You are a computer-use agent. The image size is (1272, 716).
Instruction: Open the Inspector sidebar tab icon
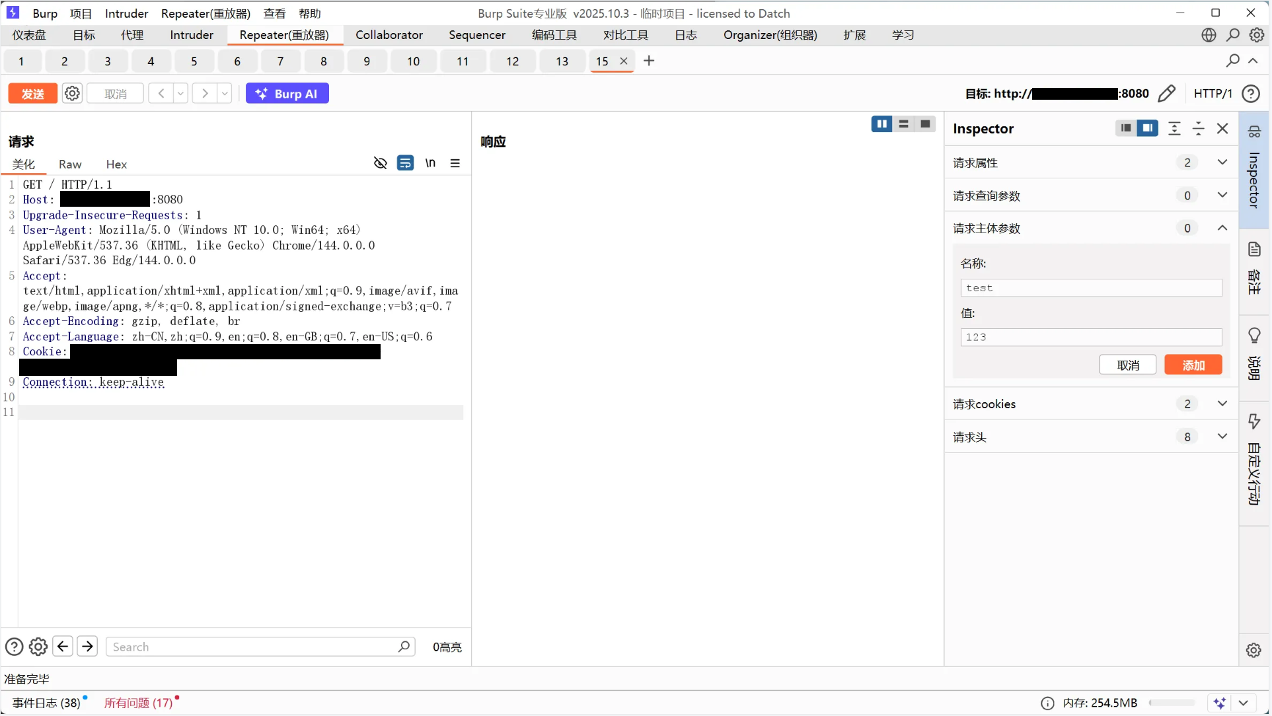1254,131
